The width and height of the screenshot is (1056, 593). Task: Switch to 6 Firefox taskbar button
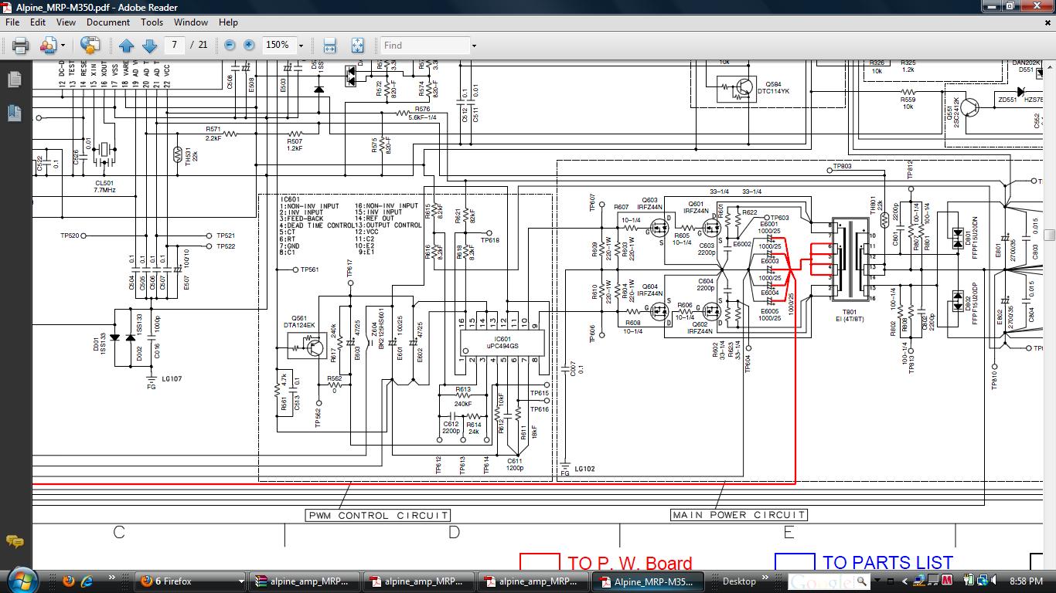191,581
